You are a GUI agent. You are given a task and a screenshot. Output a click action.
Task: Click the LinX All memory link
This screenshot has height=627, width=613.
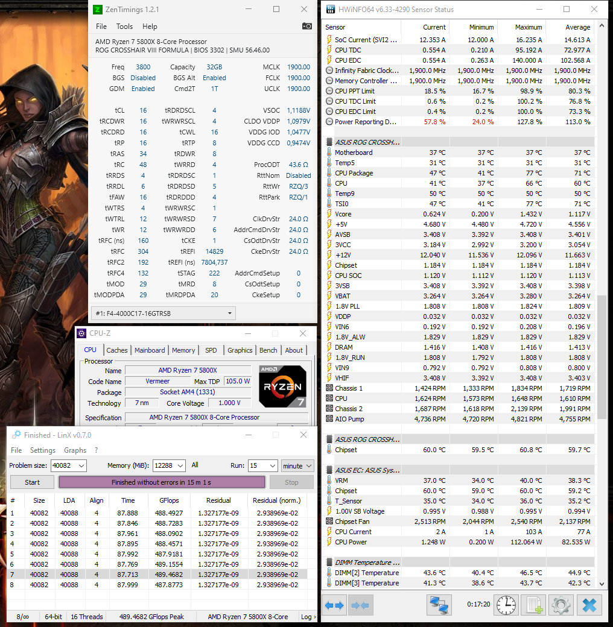point(195,465)
